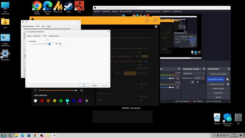This screenshot has height=138, width=245.
Task: Select the cyan color swatch
Action: coord(67,100)
